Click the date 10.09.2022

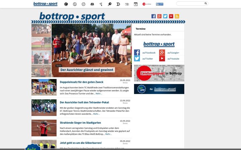click(x=125, y=121)
